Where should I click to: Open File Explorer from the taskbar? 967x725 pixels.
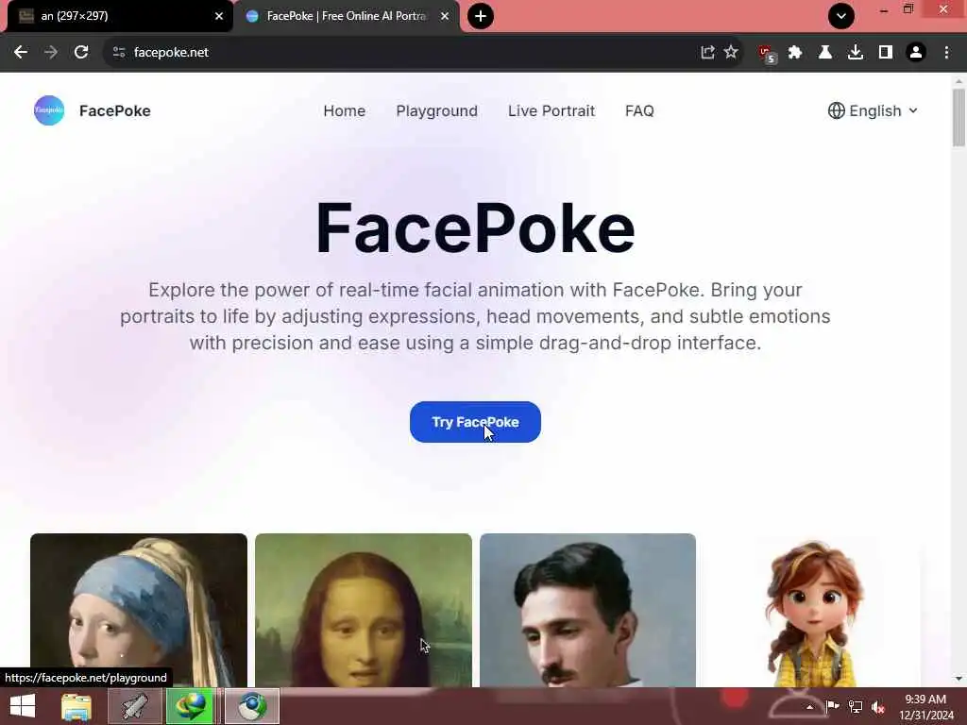(76, 706)
